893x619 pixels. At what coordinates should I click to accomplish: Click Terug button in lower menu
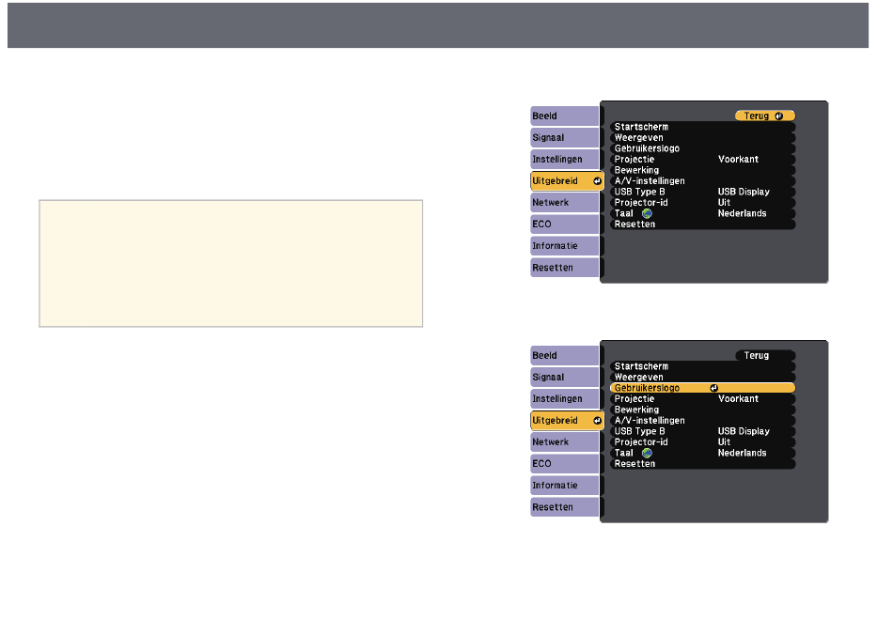click(765, 356)
